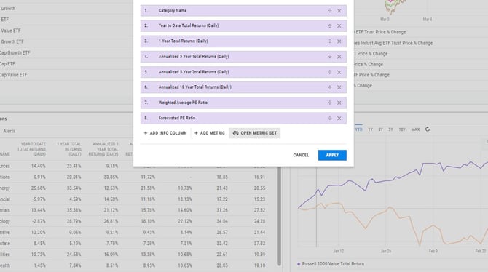Click Add Metric button

pos(210,133)
